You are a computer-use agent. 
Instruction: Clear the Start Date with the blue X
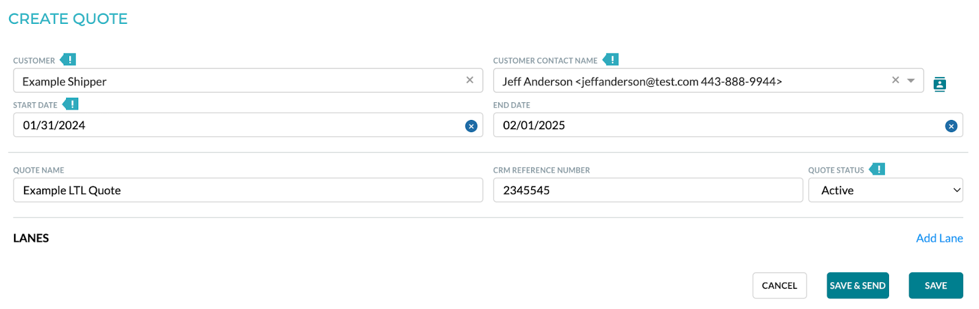pyautogui.click(x=471, y=126)
